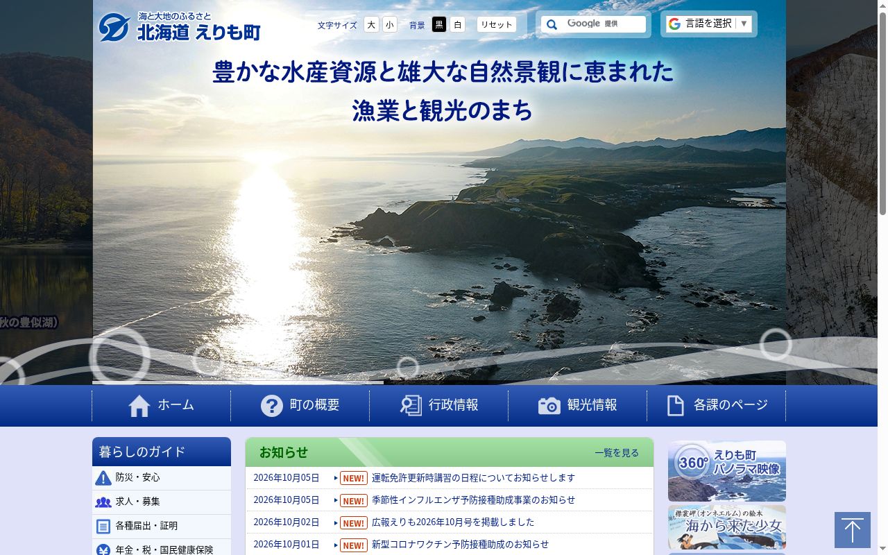Click the question mark icon beside 町の概要
888x555 pixels.
272,406
